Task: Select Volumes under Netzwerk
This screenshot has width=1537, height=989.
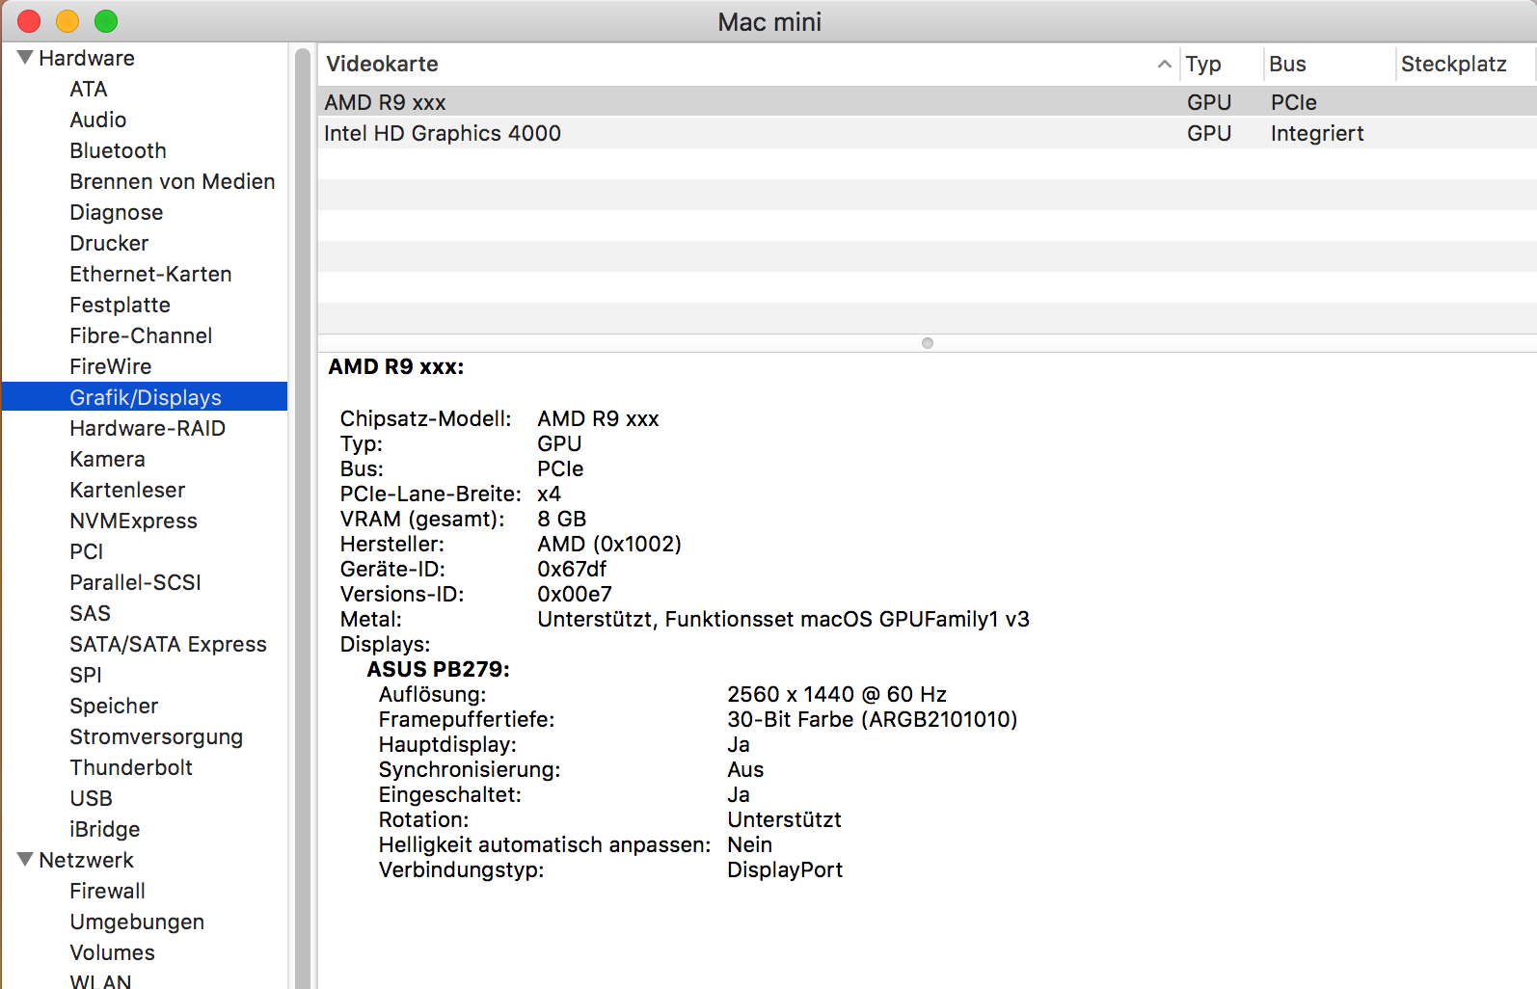Action: (x=112, y=952)
